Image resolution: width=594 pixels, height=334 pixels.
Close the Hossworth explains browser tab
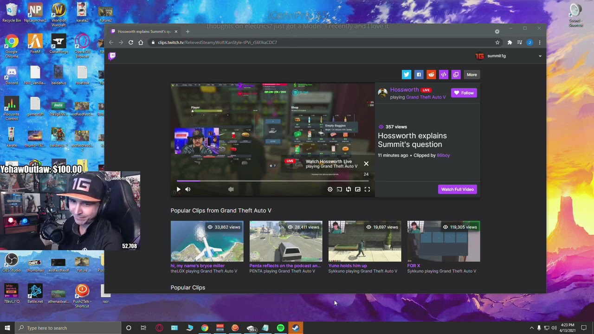pyautogui.click(x=176, y=32)
